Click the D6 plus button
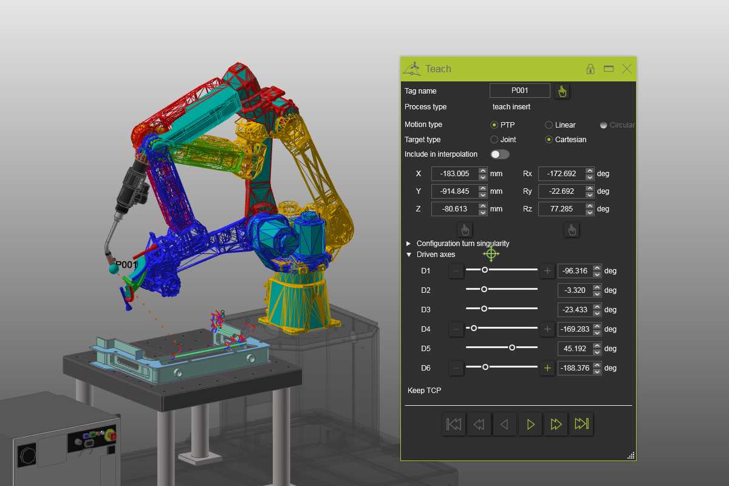The height and width of the screenshot is (486, 729). click(x=547, y=368)
